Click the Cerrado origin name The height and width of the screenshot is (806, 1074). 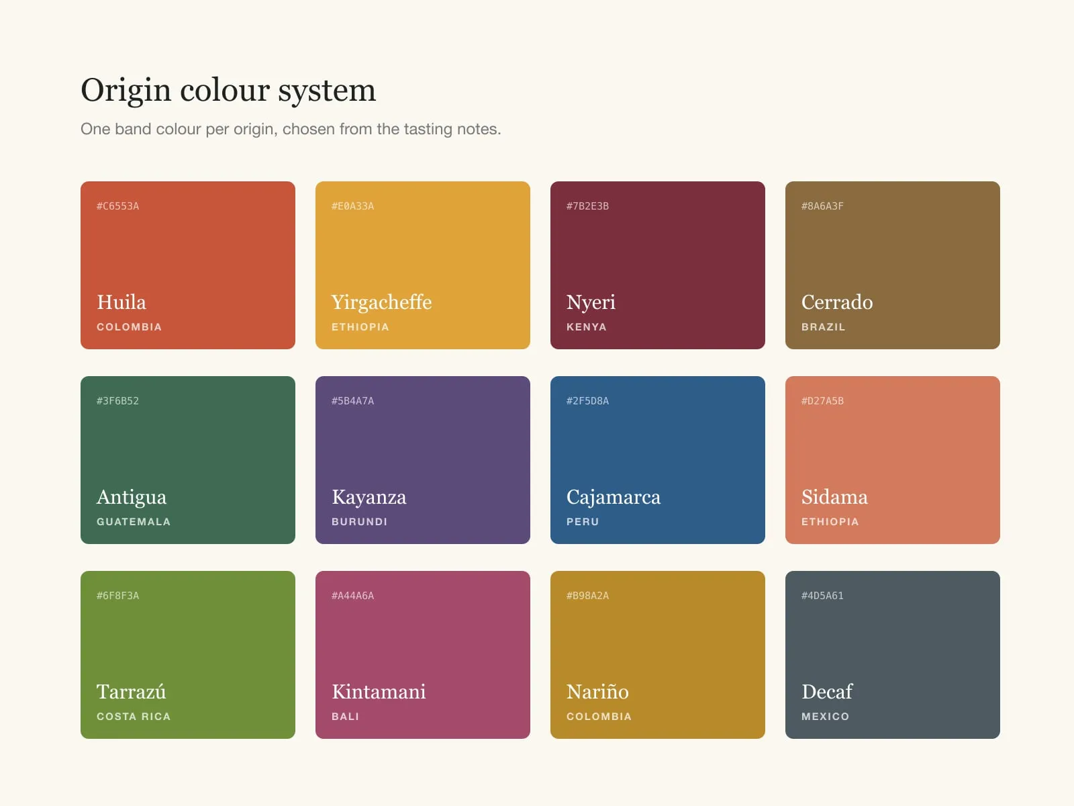(x=837, y=302)
